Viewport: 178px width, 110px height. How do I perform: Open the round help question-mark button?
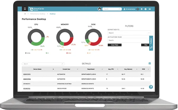pos(151,87)
